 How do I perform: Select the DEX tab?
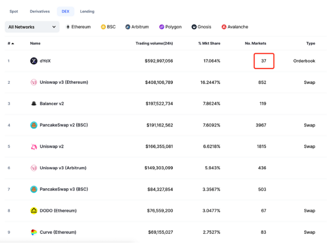pyautogui.click(x=65, y=12)
